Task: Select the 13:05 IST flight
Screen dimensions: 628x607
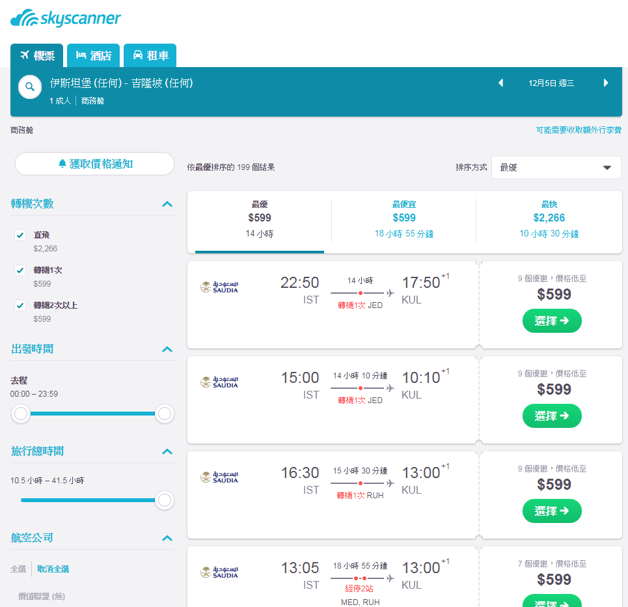Action: 552,601
